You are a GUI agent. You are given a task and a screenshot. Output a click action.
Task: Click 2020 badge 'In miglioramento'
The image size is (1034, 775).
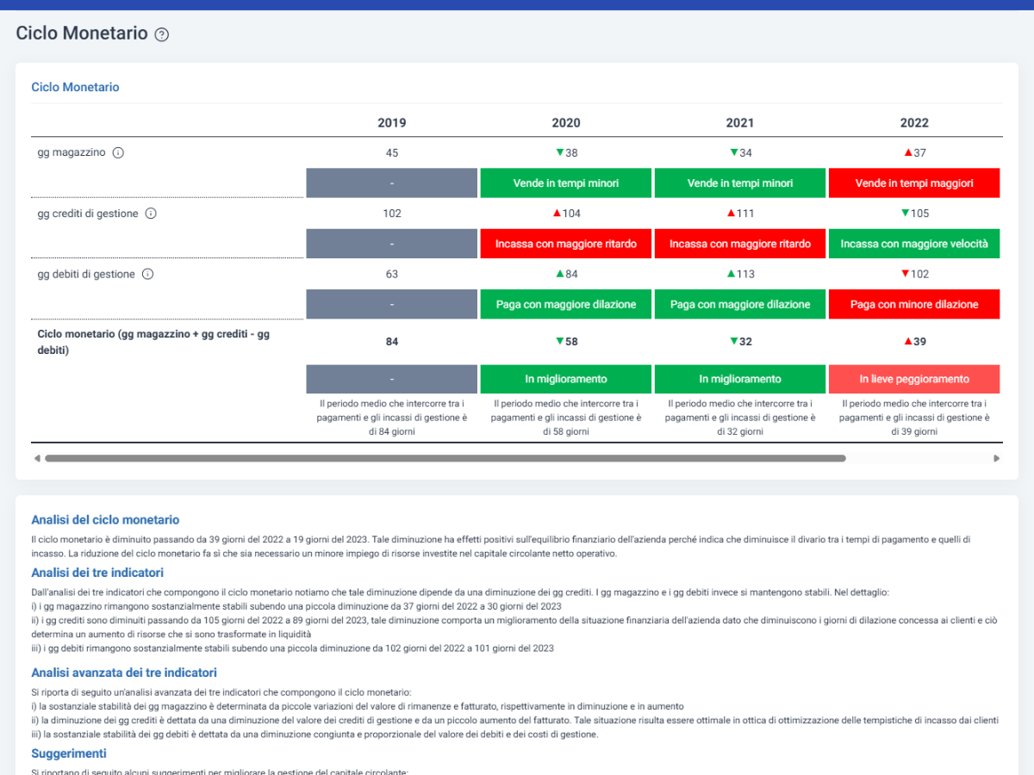(x=566, y=379)
